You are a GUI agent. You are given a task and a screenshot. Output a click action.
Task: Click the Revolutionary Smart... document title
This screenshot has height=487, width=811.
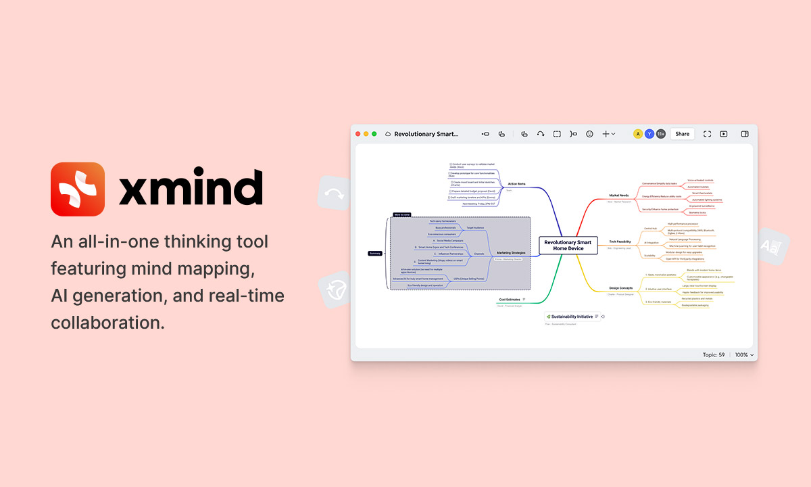[426, 134]
